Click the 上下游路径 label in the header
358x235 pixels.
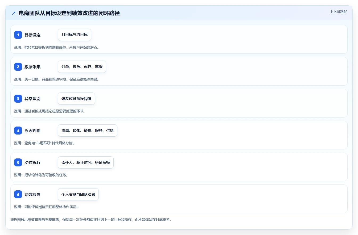338,12
